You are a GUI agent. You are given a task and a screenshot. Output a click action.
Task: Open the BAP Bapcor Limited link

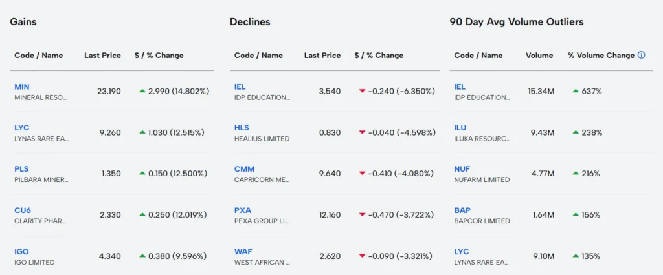[462, 210]
